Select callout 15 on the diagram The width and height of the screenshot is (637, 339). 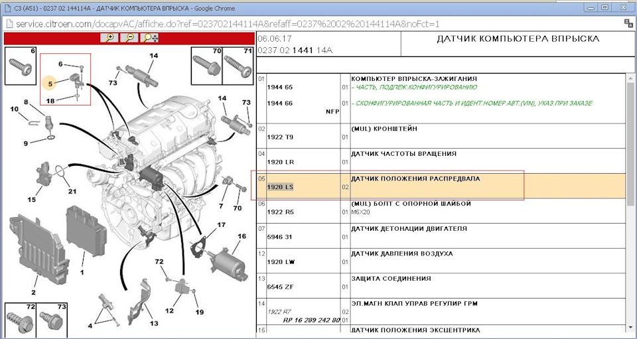coord(32,199)
